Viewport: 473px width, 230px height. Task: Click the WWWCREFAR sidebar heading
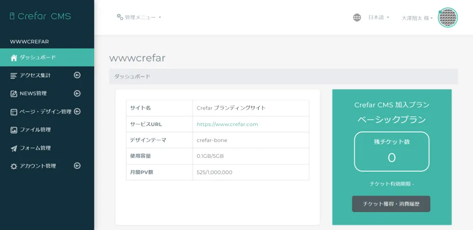[x=29, y=42]
